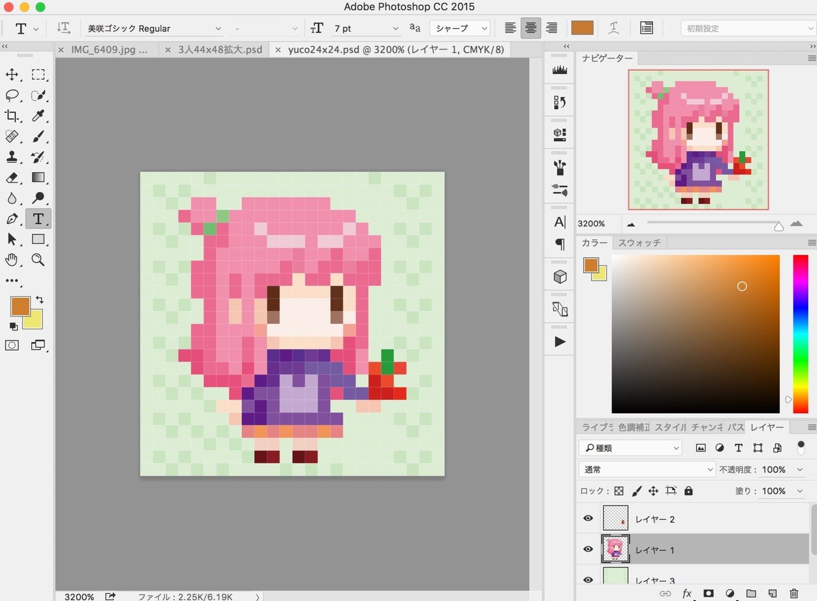Select the Pen tool

tap(11, 219)
